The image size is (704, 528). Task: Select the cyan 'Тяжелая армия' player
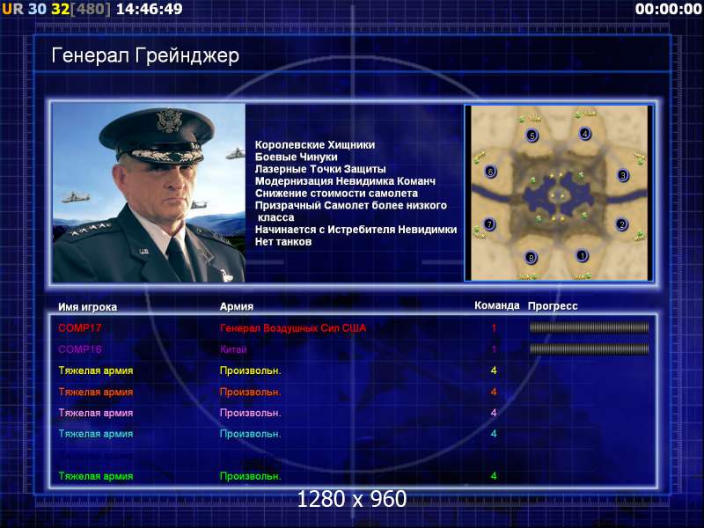click(x=96, y=434)
